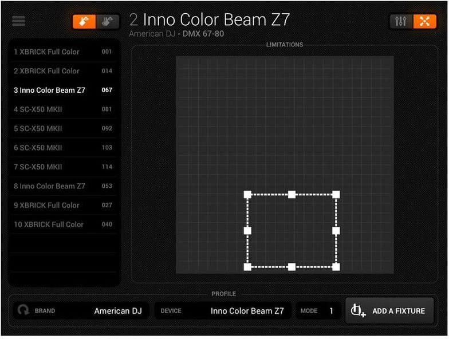The height and width of the screenshot is (339, 449).
Task: Select fixture 5 SC-X50 MKII
Action: tap(63, 128)
